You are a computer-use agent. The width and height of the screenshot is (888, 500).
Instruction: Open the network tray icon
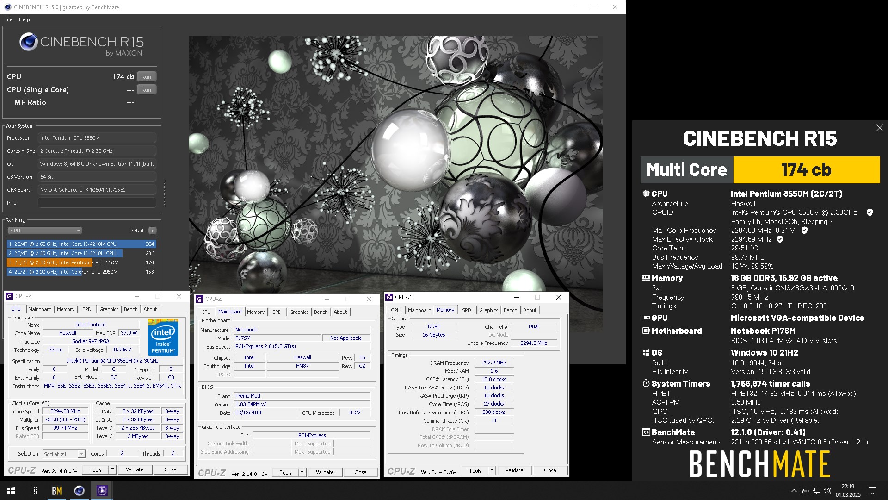816,491
